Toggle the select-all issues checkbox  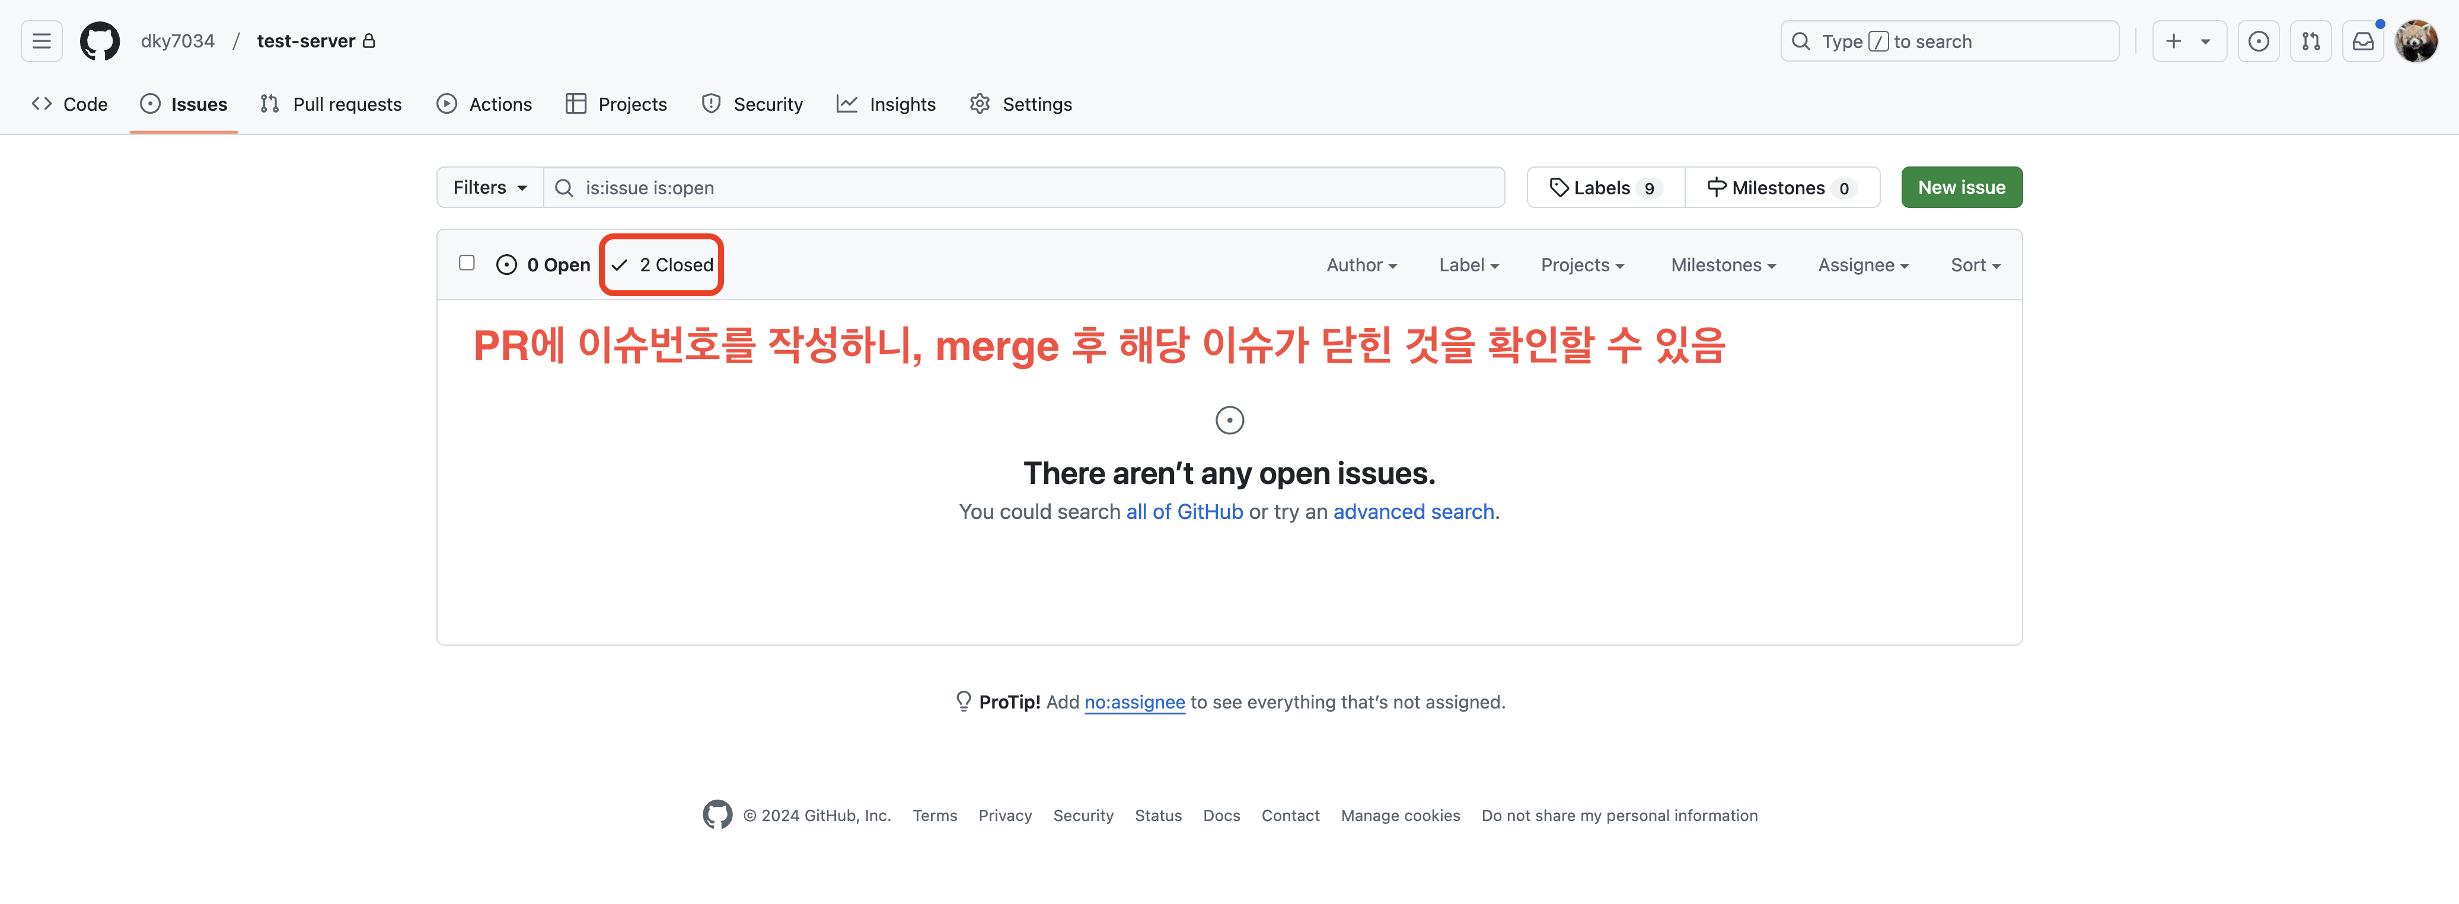pos(467,262)
